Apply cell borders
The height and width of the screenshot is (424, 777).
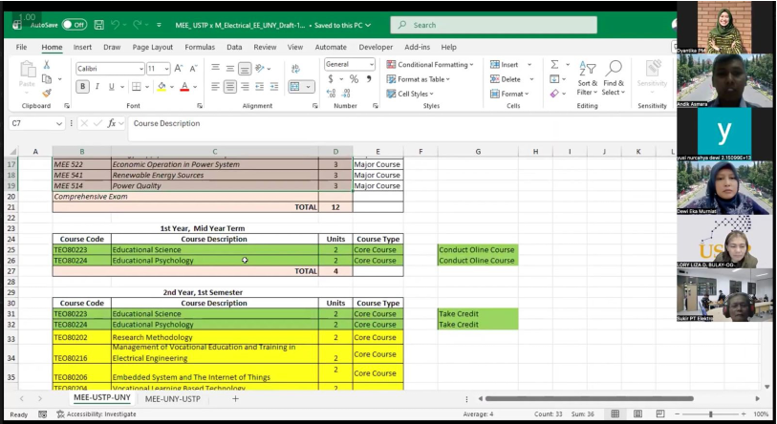(x=137, y=87)
